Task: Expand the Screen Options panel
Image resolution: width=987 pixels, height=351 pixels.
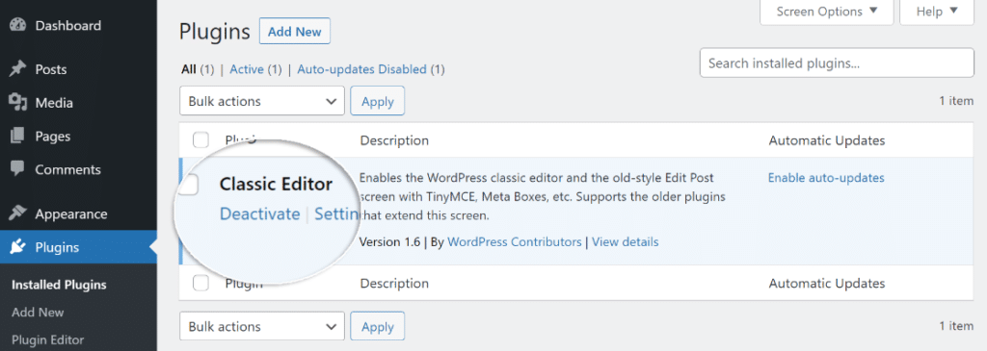Action: [x=826, y=12]
